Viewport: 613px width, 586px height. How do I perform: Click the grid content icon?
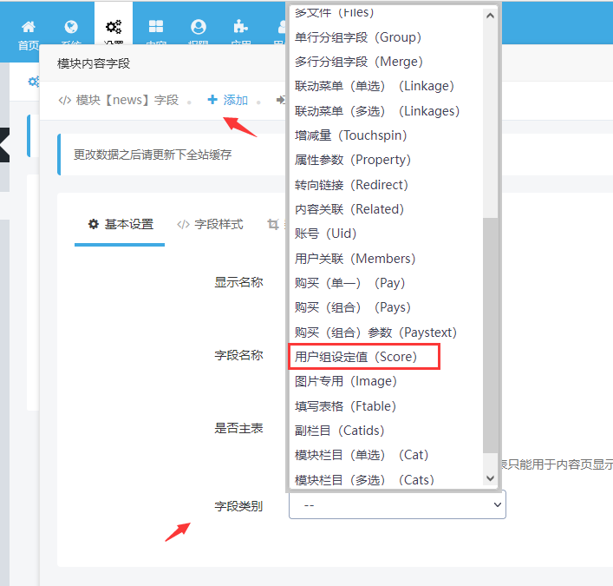[x=156, y=27]
